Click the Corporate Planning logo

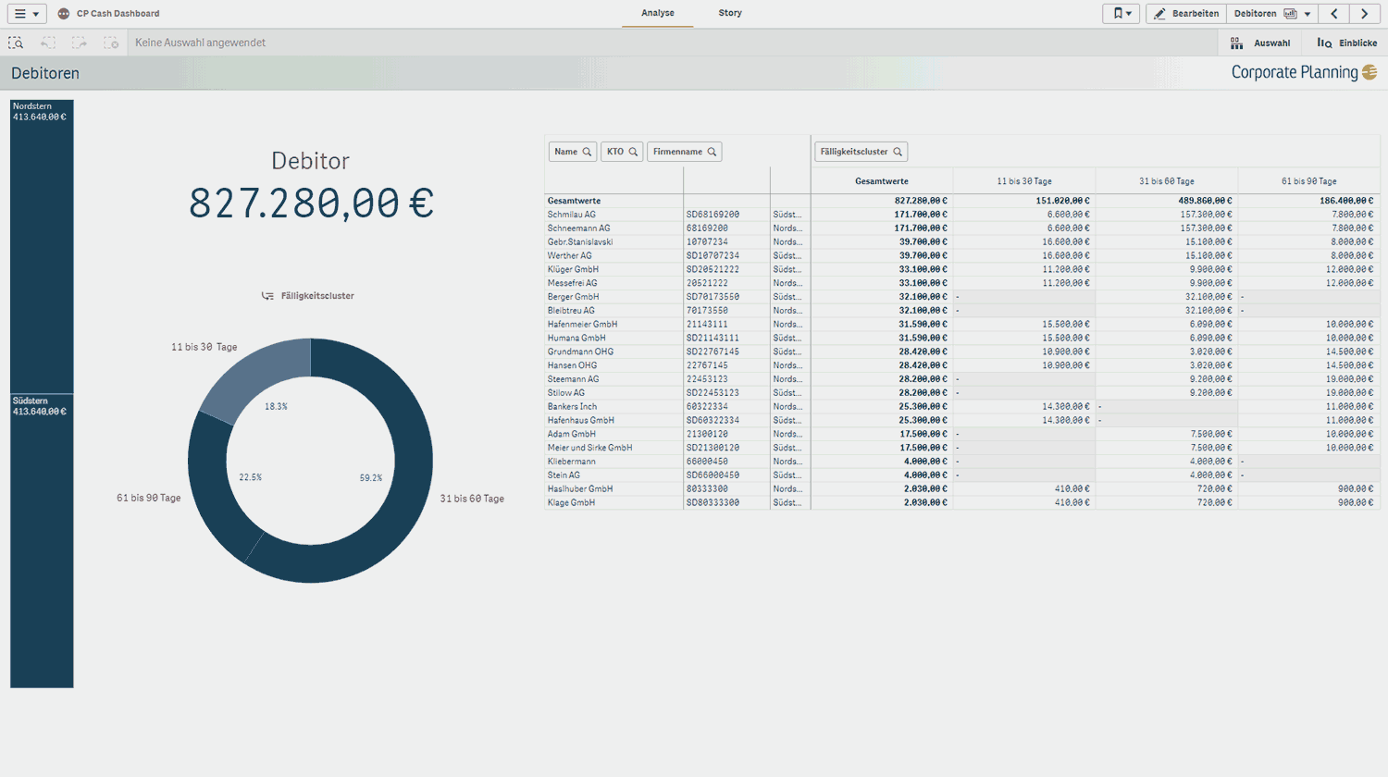coord(1304,72)
